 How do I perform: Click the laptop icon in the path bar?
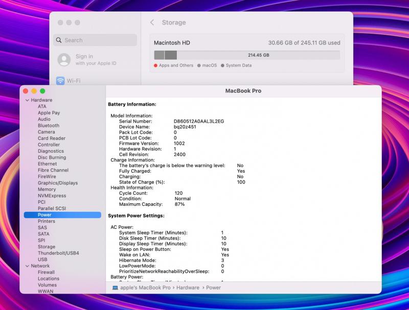pos(115,288)
